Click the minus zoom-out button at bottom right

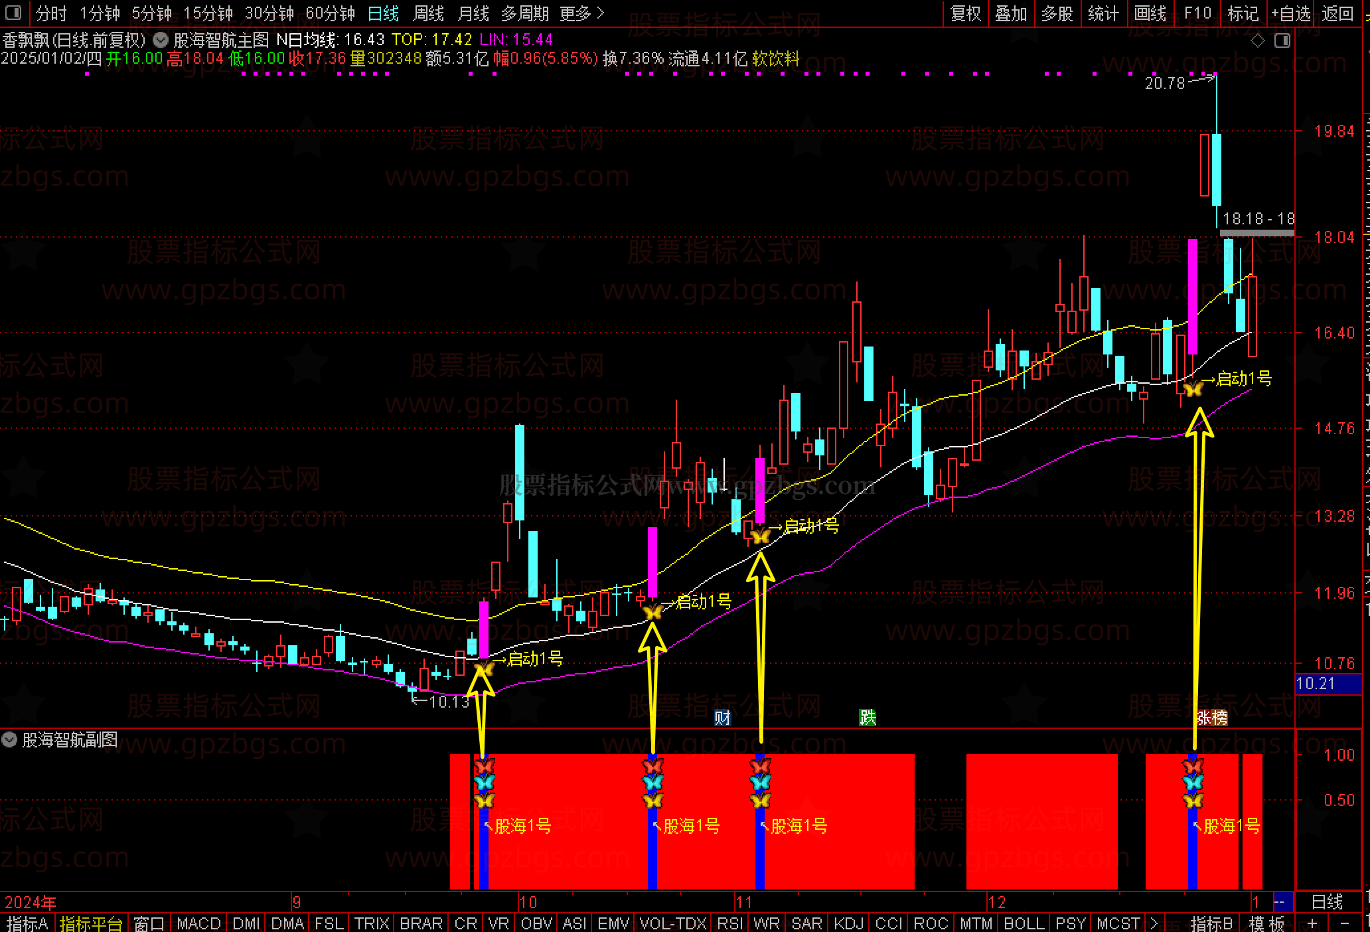1344,923
